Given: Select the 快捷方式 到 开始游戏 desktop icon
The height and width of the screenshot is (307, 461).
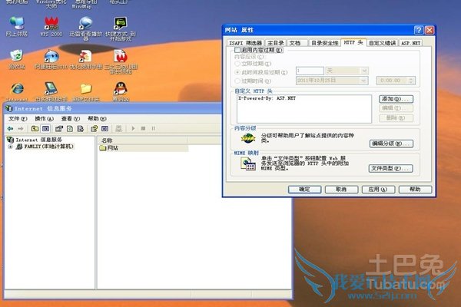Looking at the screenshot, I should point(121,28).
